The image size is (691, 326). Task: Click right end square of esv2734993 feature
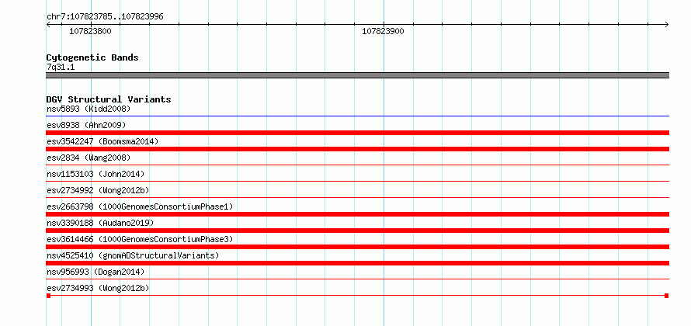click(x=667, y=296)
